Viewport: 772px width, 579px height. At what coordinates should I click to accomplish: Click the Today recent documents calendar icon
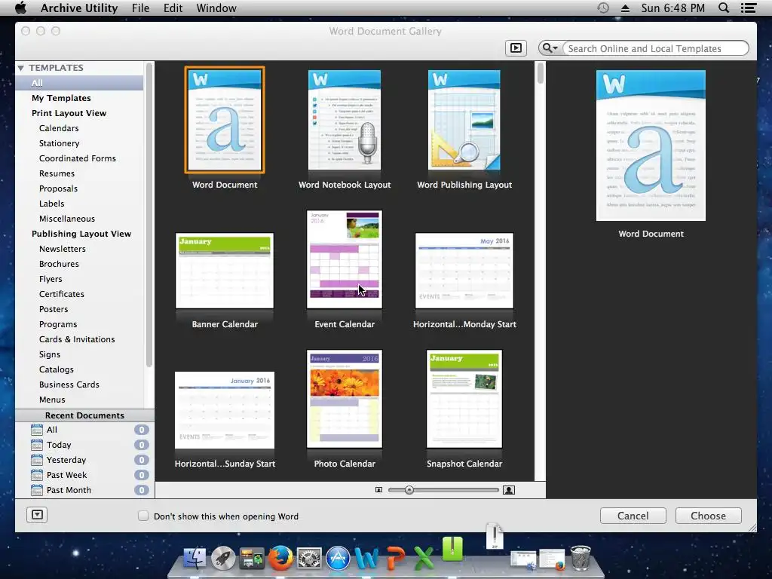pyautogui.click(x=37, y=445)
